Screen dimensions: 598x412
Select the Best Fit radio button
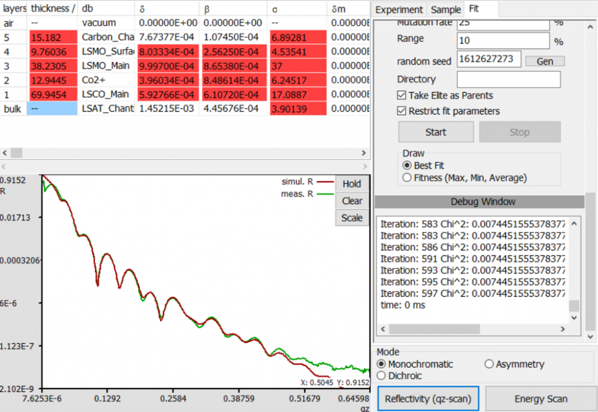point(408,165)
